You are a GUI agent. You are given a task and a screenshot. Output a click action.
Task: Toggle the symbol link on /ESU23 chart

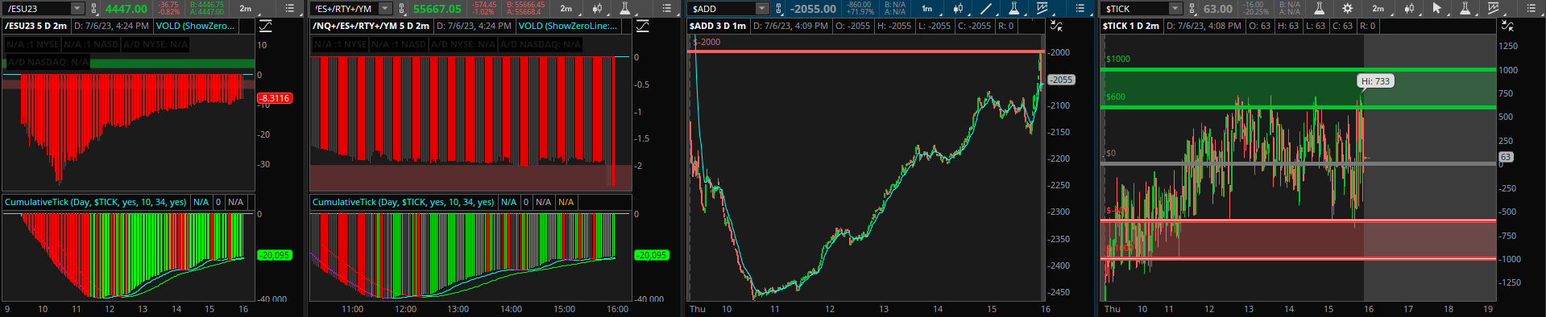(94, 9)
